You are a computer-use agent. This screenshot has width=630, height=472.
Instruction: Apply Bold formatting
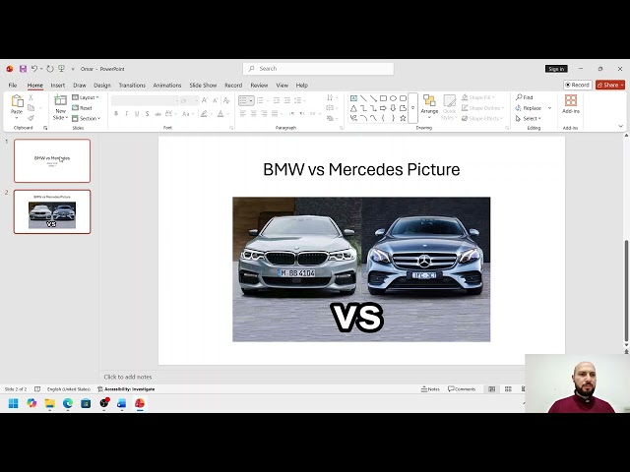[116, 114]
